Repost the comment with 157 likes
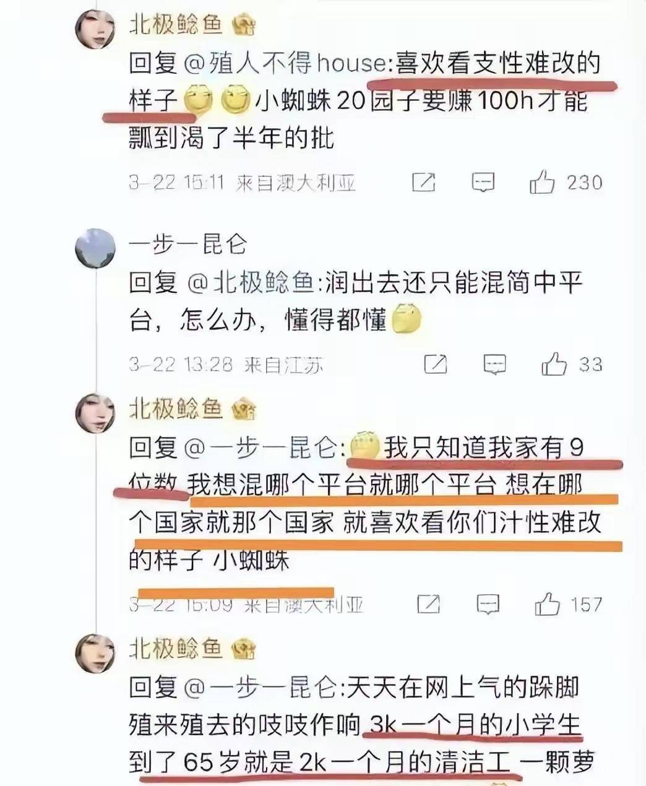Viewport: 646px width, 786px height. [429, 604]
